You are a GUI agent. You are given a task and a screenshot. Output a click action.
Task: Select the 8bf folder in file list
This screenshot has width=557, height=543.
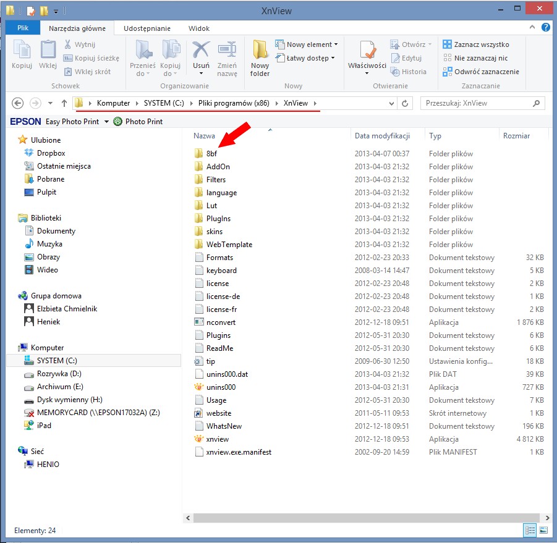click(212, 154)
